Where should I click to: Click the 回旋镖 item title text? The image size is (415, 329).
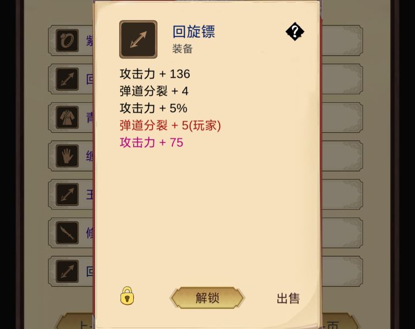[x=194, y=32]
